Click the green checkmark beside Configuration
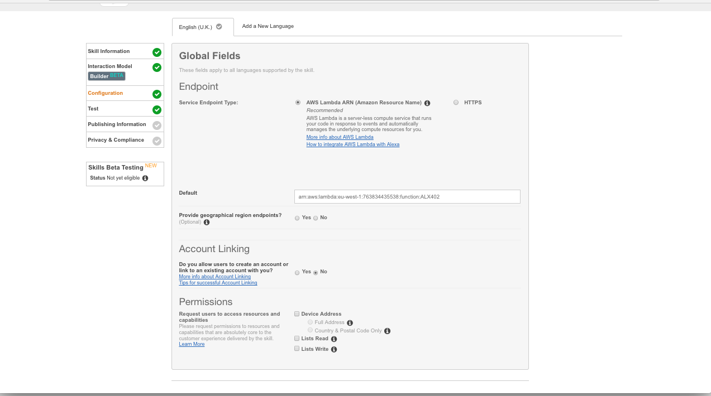 click(x=156, y=93)
